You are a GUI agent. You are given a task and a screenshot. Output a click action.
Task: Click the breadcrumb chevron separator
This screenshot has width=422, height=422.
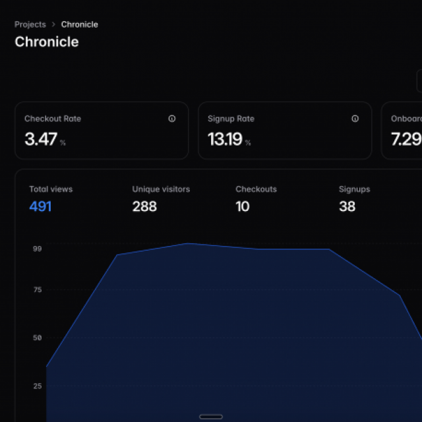click(x=53, y=24)
